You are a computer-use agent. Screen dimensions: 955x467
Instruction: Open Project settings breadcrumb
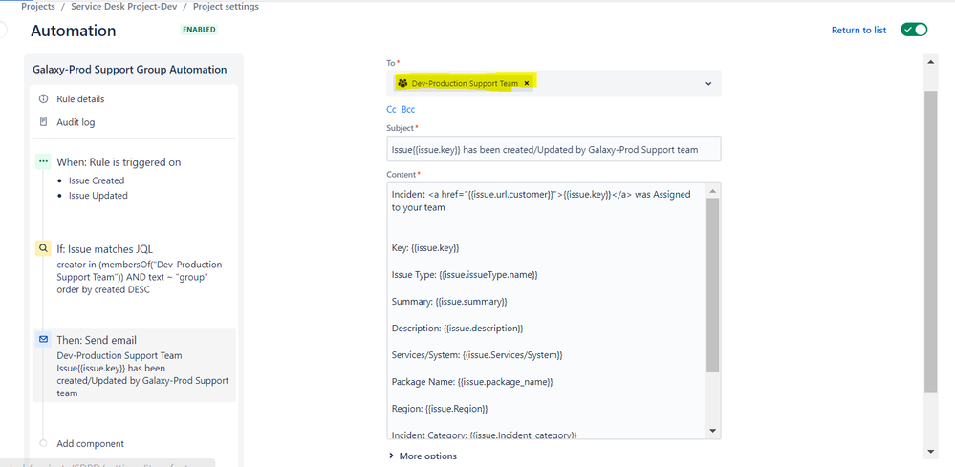point(226,6)
